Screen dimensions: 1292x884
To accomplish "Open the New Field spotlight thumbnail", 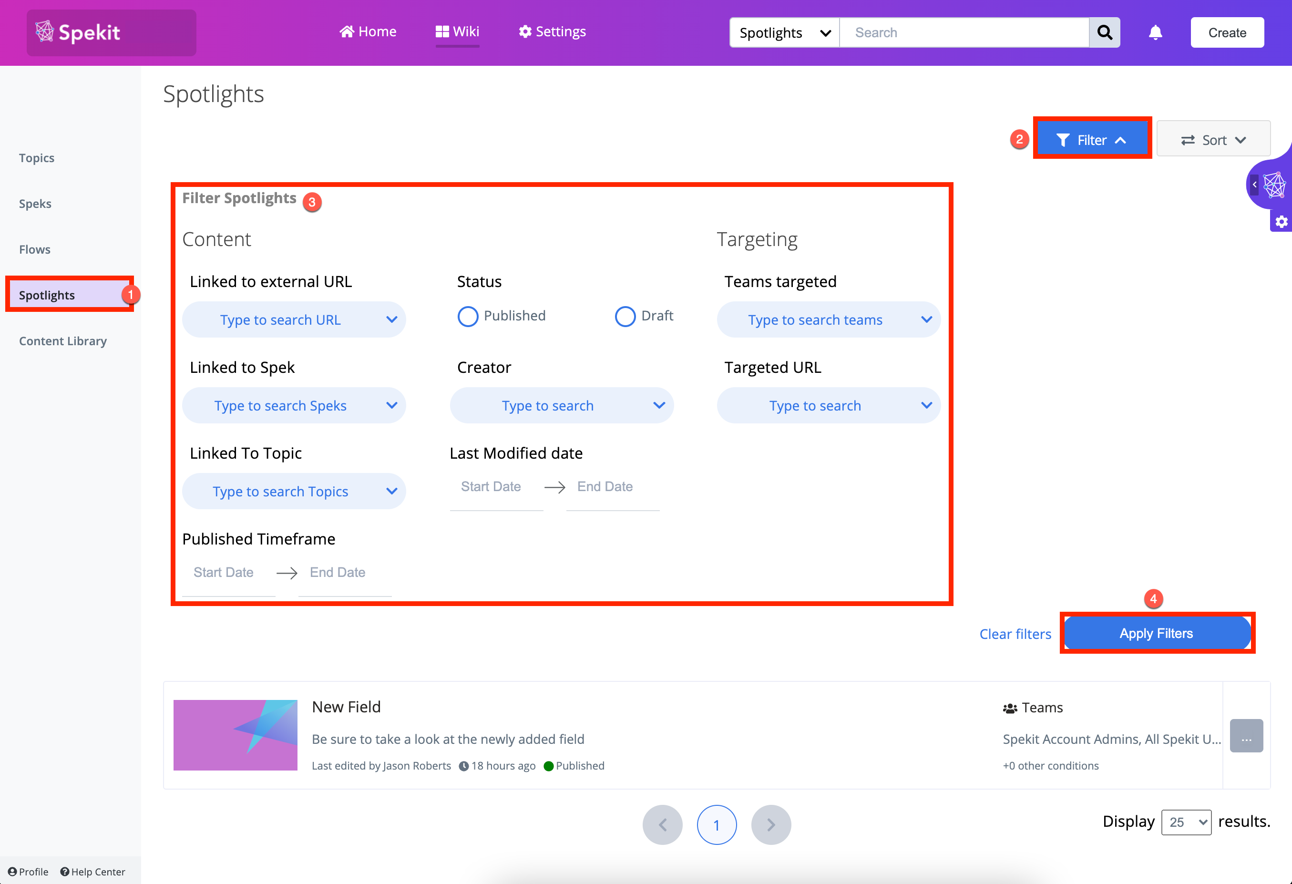I will coord(235,735).
